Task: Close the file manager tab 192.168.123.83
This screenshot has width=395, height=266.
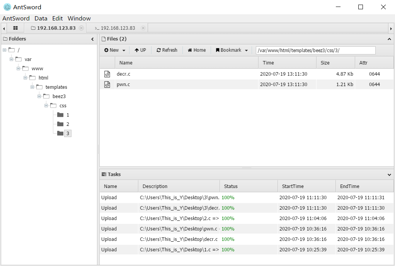Action: click(x=82, y=28)
